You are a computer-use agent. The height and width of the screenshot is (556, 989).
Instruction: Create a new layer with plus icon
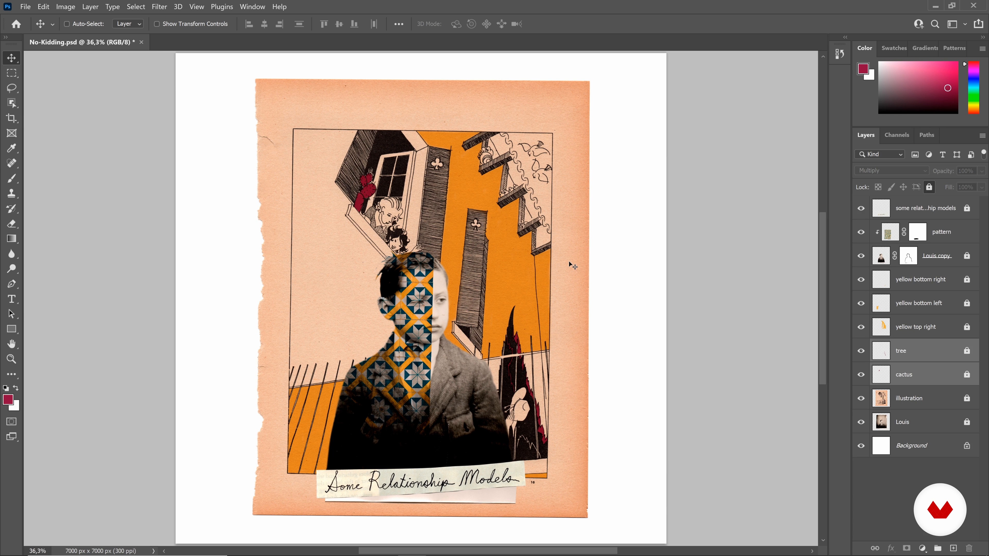point(953,548)
